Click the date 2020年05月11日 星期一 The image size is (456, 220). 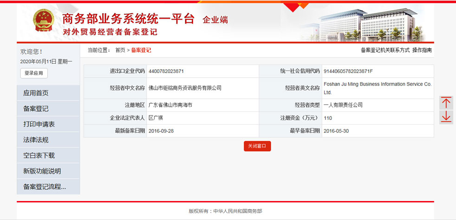coord(46,61)
